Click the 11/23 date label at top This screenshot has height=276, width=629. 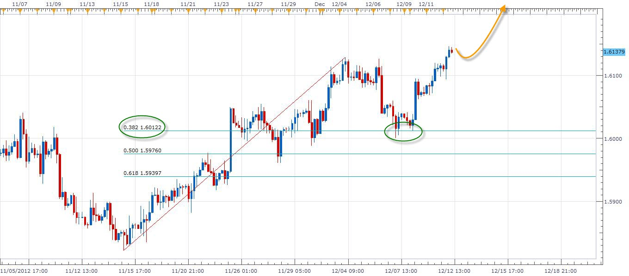point(222,4)
